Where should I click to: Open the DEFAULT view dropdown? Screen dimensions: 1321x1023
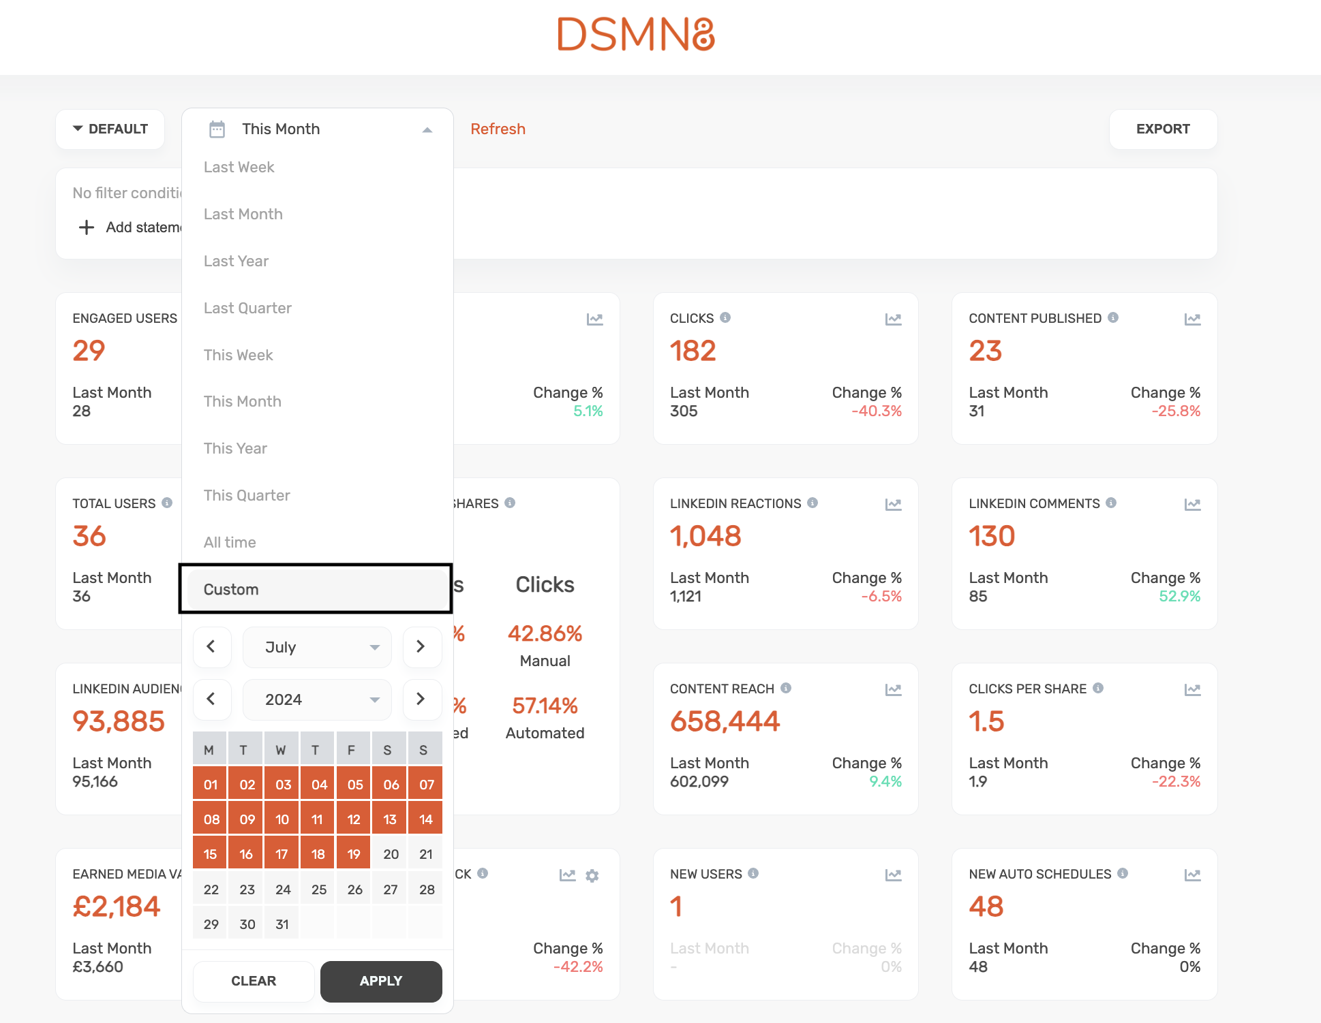tap(110, 129)
